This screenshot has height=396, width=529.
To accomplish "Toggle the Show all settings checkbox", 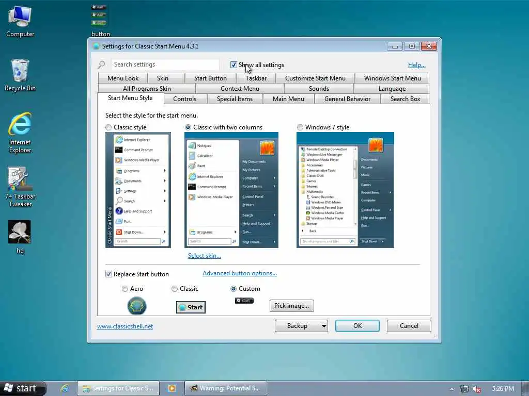I will tap(234, 64).
